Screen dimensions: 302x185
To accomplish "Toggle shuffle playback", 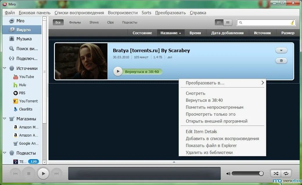I will [x=276, y=174].
